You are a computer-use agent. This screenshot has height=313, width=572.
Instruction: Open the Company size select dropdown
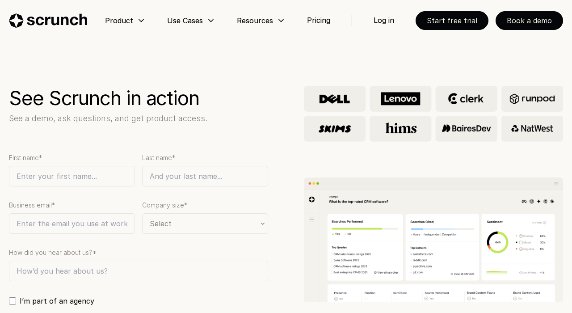205,223
